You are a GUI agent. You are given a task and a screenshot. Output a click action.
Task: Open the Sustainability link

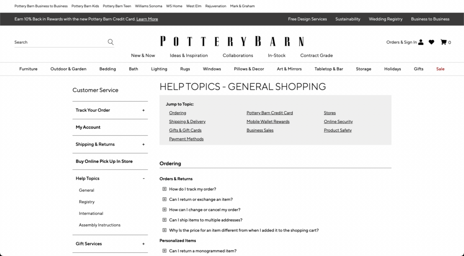[x=348, y=19]
